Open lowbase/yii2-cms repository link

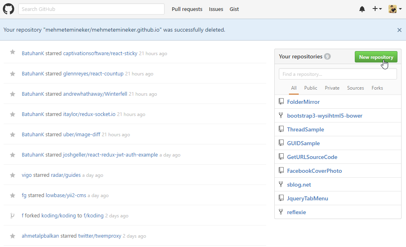(66, 195)
